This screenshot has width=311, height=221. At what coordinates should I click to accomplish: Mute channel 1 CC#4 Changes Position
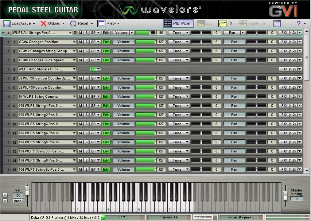click(x=81, y=42)
